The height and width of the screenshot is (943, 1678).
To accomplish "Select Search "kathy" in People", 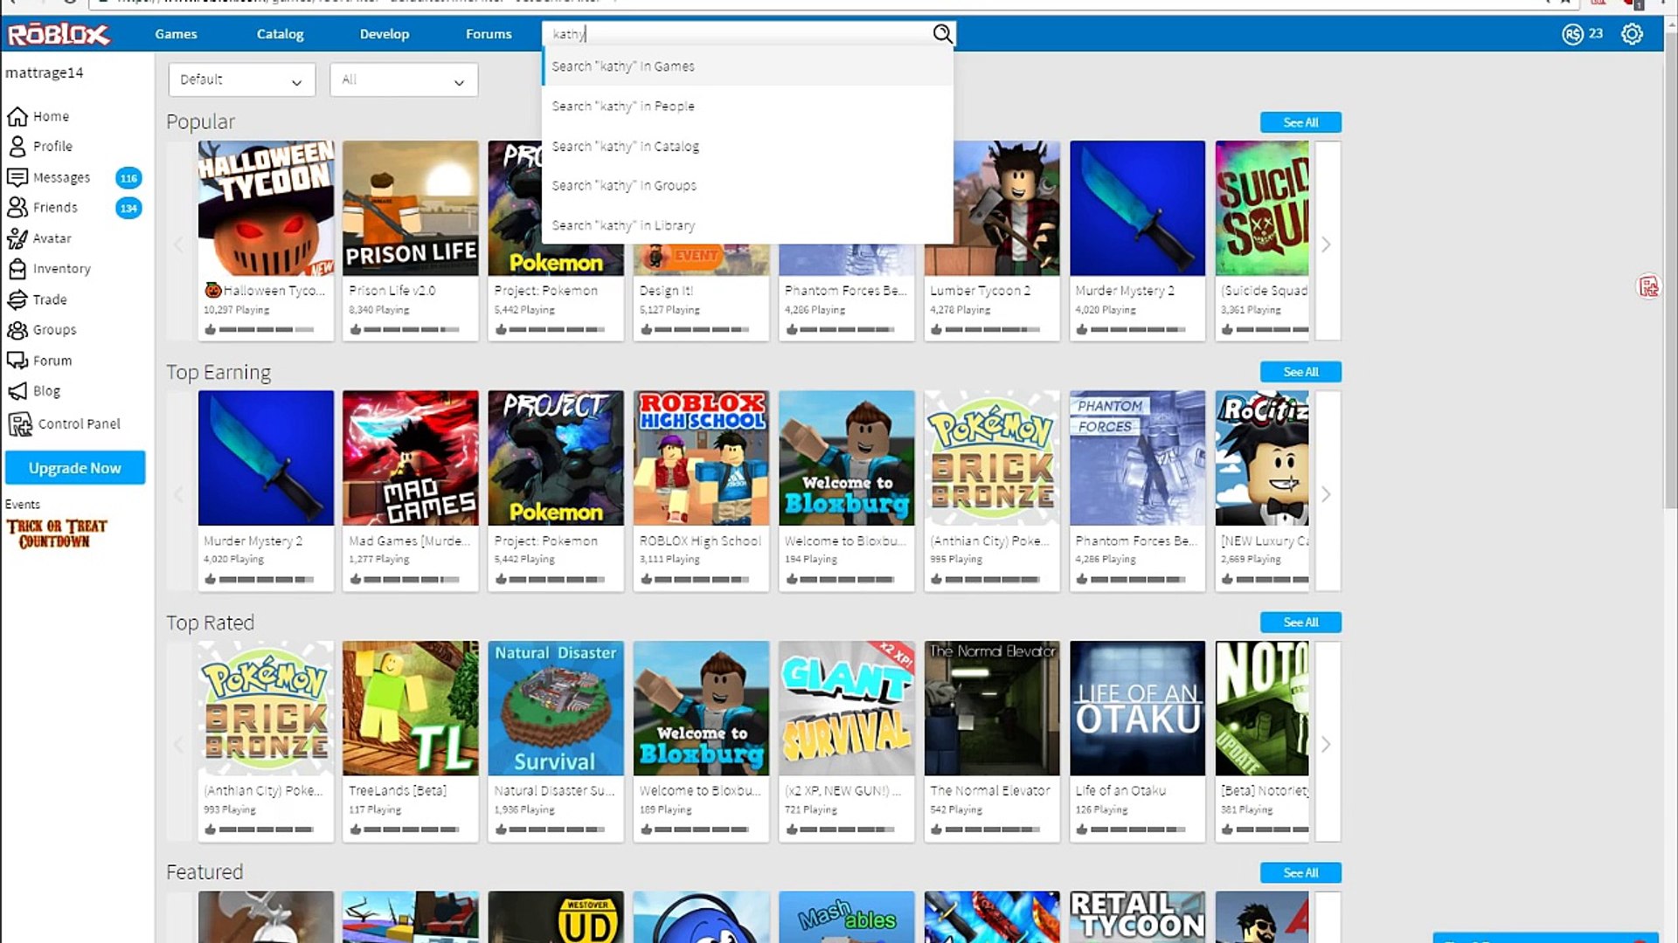I will coord(747,107).
